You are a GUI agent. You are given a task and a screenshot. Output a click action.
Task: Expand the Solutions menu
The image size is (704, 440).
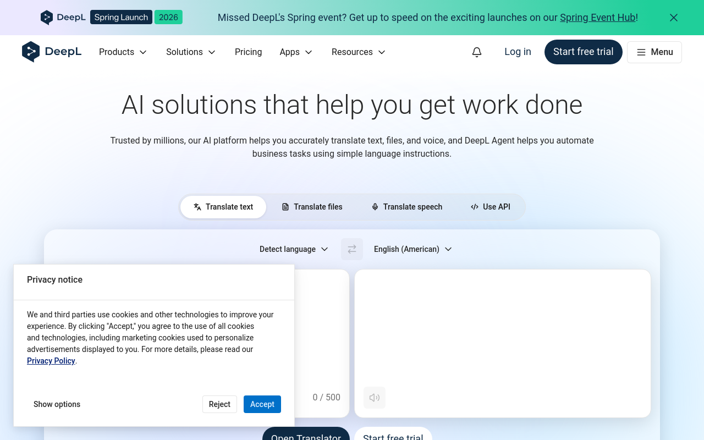click(191, 52)
